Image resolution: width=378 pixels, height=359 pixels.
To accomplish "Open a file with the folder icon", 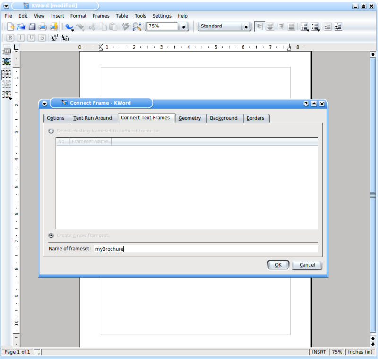I will click(21, 26).
